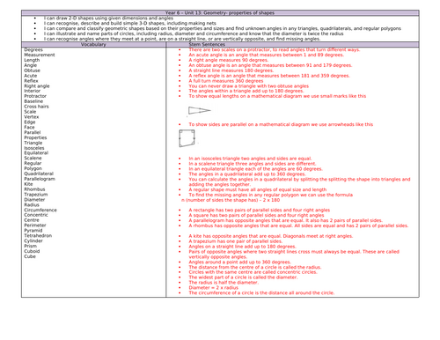Viewport: 440px width, 340px height.
Task: Click the title 'Year 6 – Unit 13: Geometry- properties of shapes'
Action: [x=220, y=13]
